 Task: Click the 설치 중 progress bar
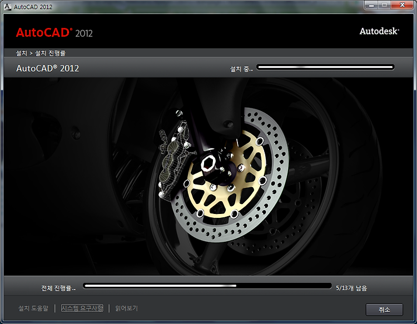(x=325, y=67)
